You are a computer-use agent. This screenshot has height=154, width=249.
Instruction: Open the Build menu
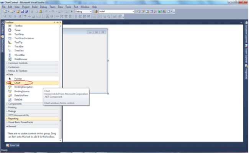[x=34, y=7]
